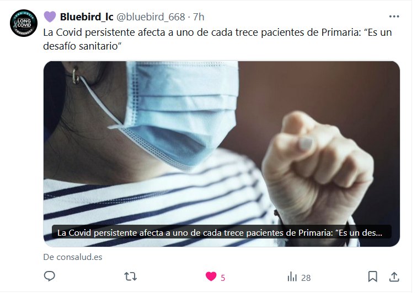The image size is (417, 293).
Task: Bookmark this post
Action: pyautogui.click(x=372, y=276)
